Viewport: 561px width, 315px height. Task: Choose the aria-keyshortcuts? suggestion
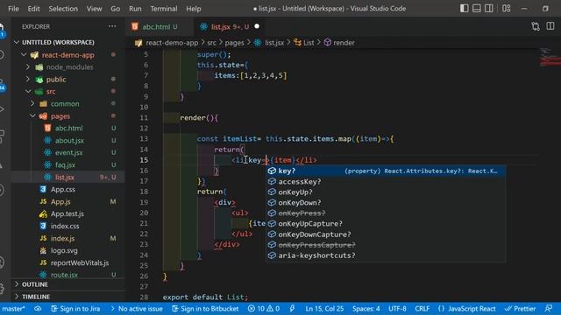coord(386,255)
